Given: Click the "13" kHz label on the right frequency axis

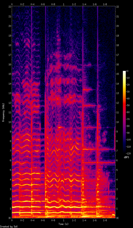Looking at the screenshot, I should point(118,93).
